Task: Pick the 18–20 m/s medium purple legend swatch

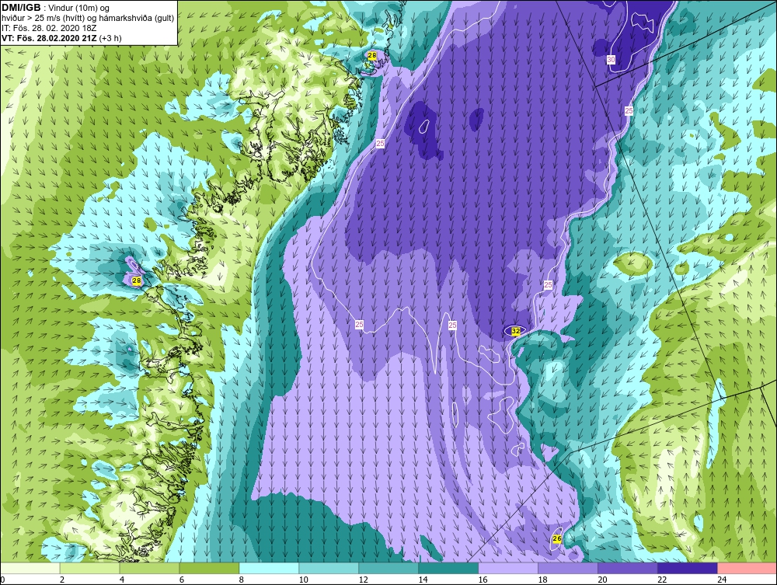Action: pos(568,568)
